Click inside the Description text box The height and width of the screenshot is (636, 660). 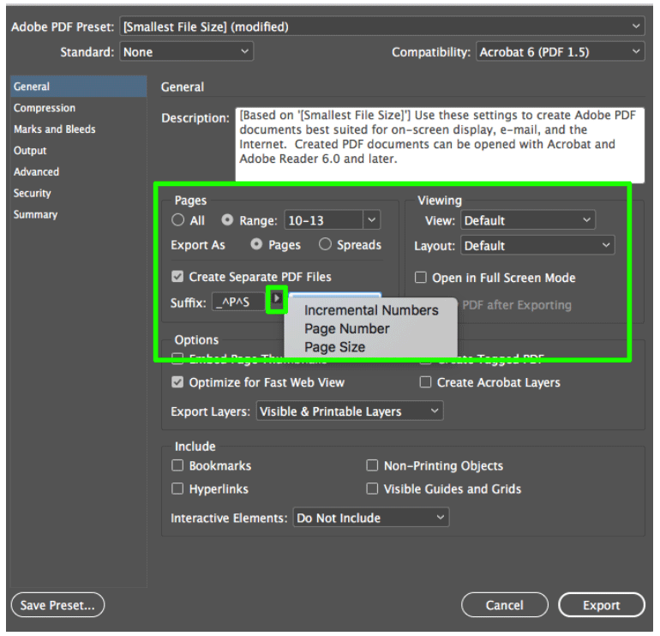point(440,144)
